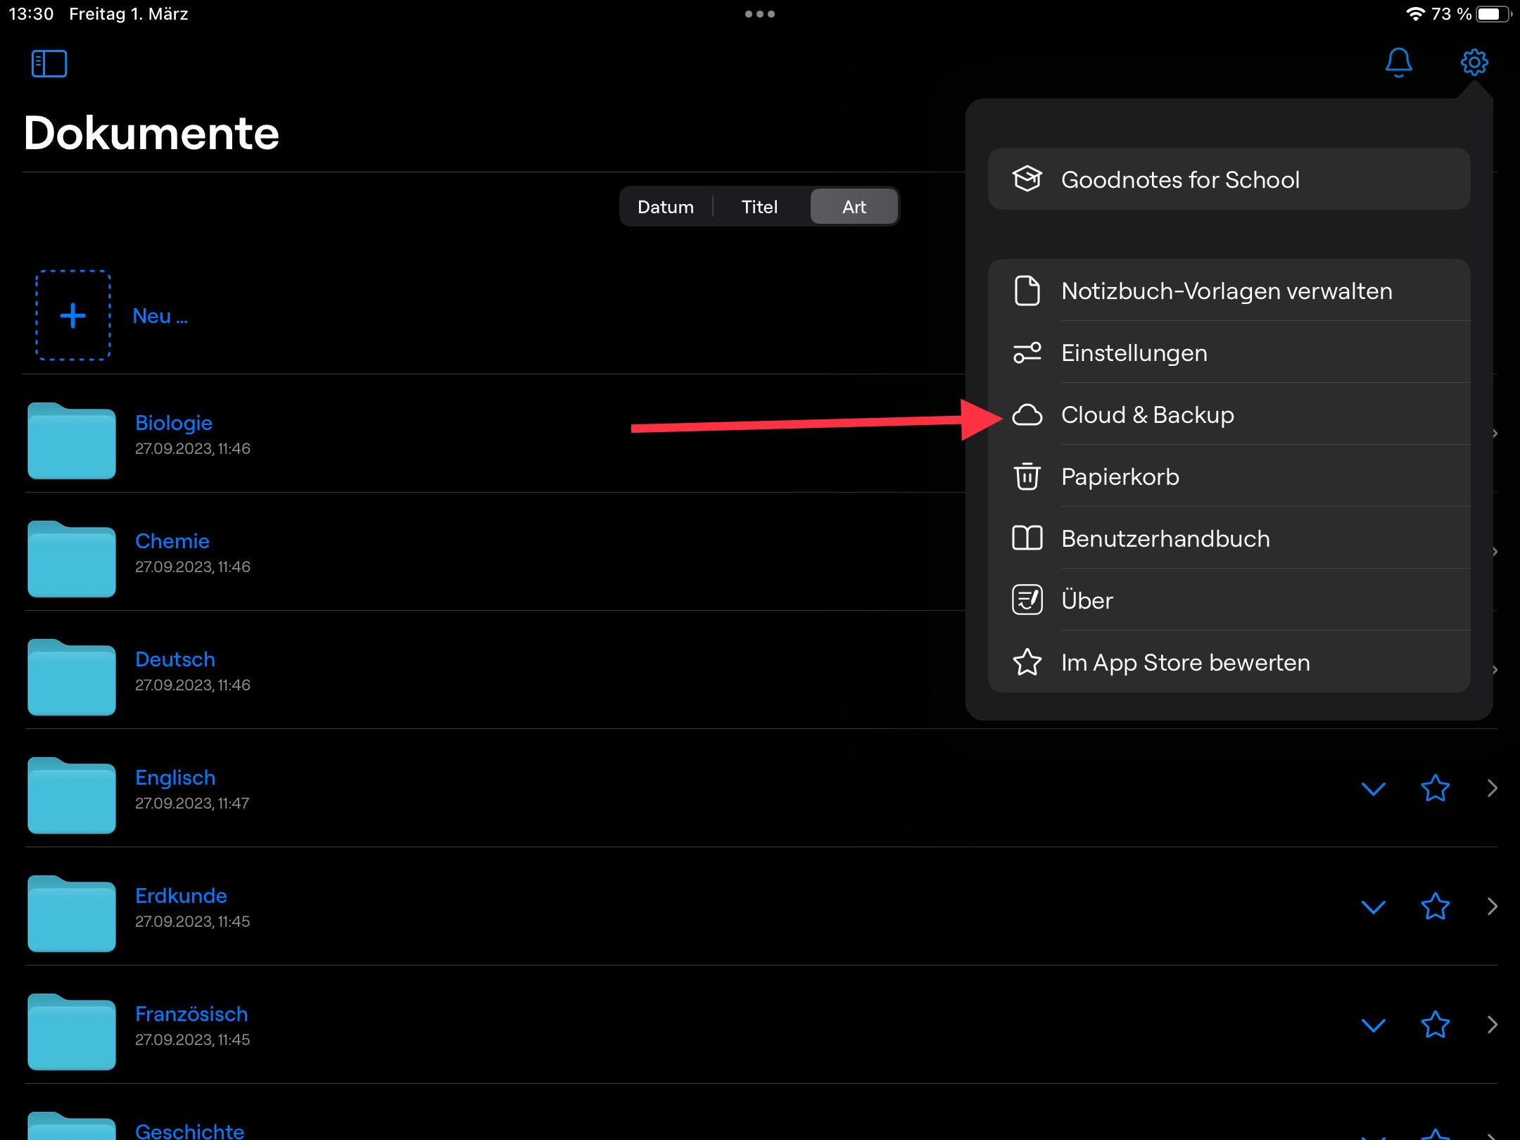Open the Biologie folder

(x=173, y=423)
